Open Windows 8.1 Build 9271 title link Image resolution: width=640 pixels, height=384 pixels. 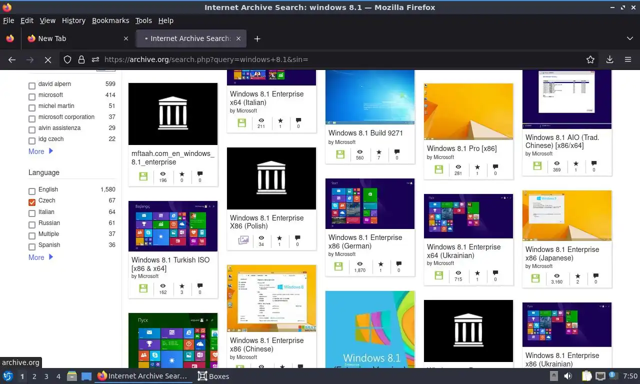click(x=365, y=133)
